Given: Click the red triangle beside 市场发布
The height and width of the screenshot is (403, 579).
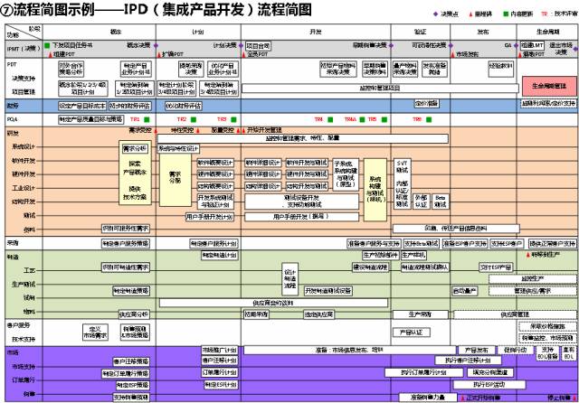Looking at the screenshot, I should coord(452,54).
